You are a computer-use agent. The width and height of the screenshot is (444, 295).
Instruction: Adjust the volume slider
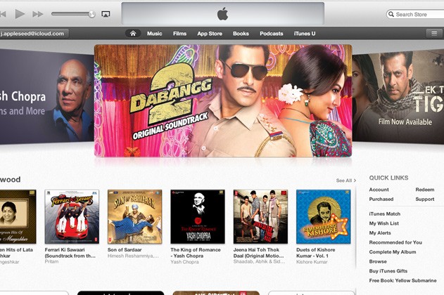coord(74,14)
